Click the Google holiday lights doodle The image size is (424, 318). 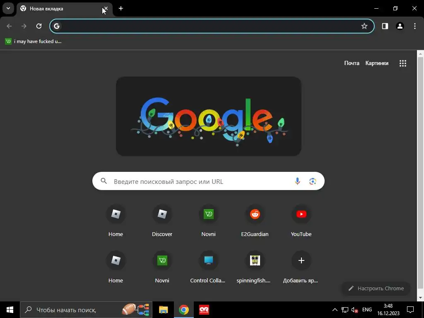point(209,116)
